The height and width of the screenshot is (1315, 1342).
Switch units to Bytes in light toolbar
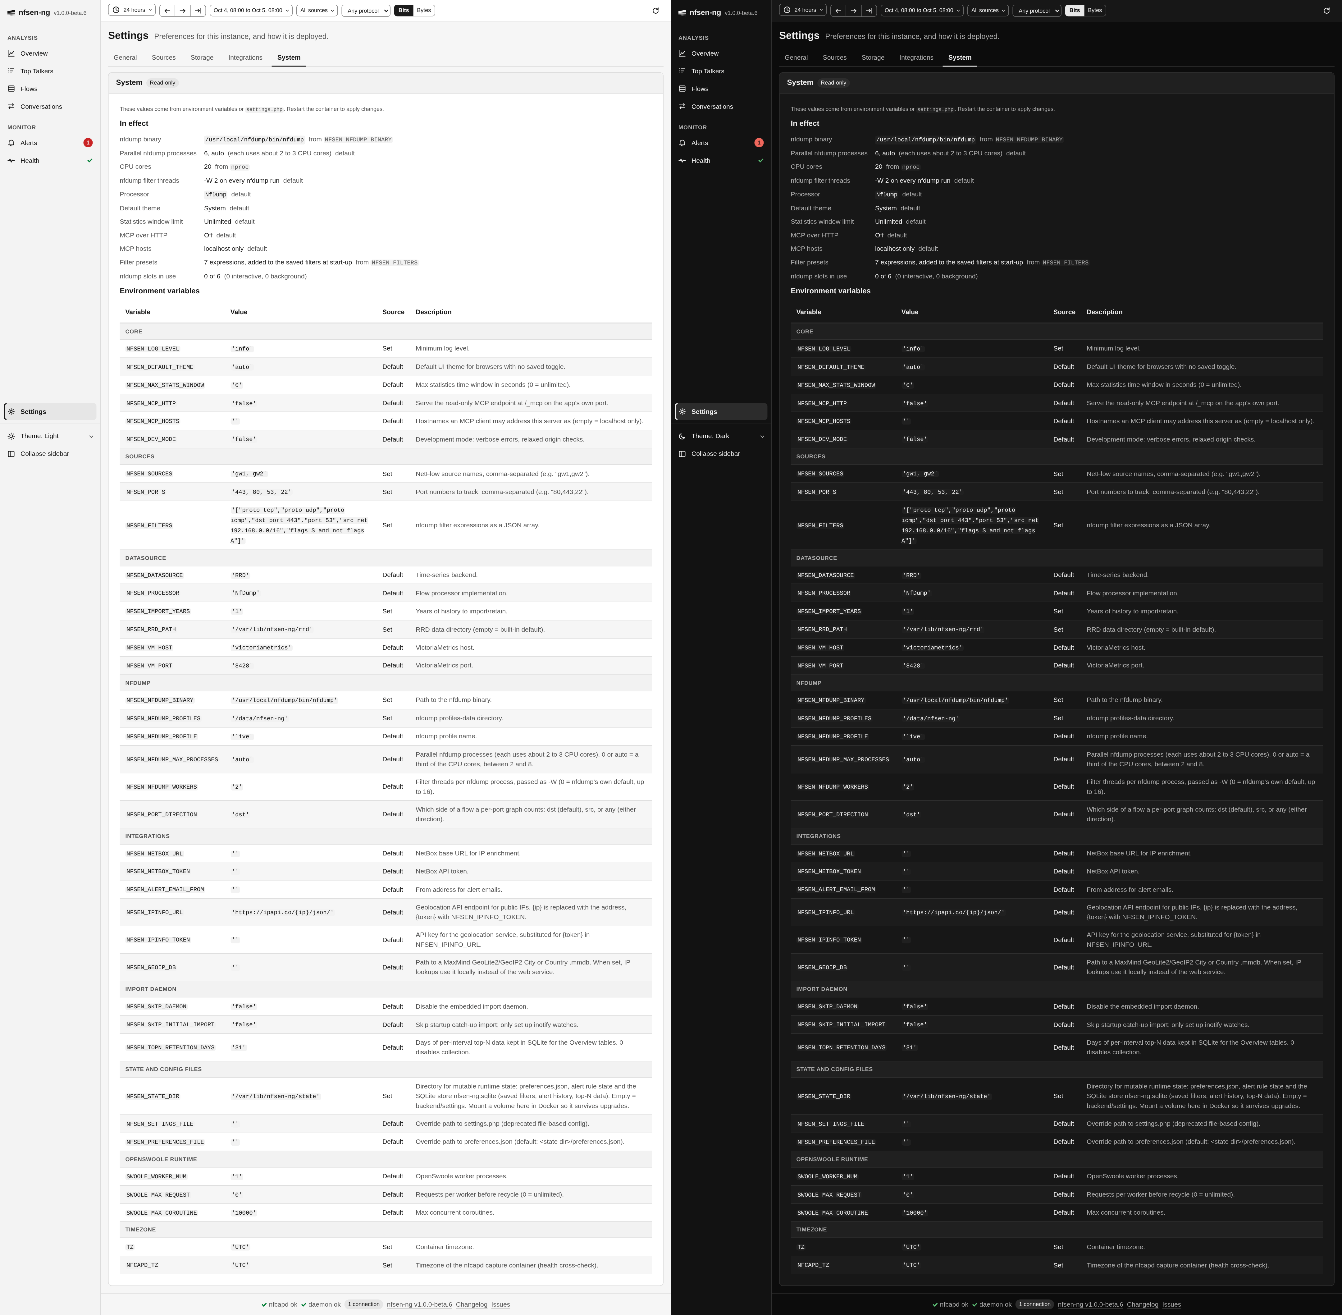[x=424, y=10]
